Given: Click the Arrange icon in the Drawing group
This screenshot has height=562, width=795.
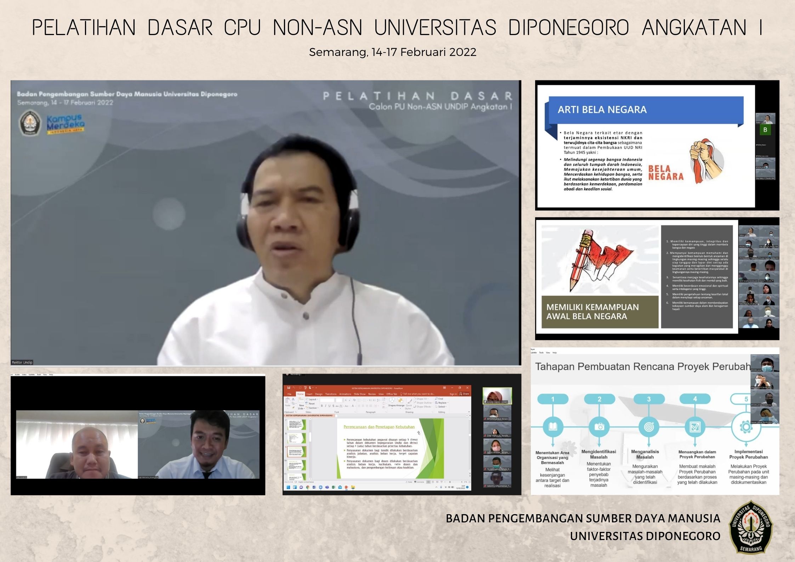Looking at the screenshot, I should 400,400.
